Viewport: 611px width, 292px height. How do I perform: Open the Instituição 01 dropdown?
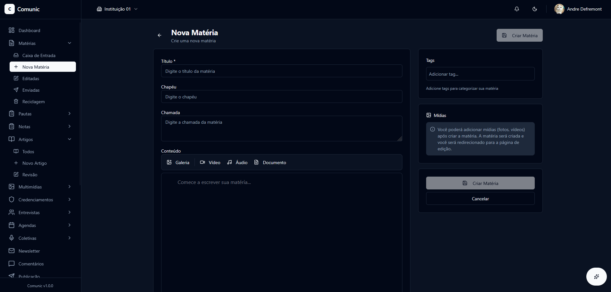click(117, 9)
